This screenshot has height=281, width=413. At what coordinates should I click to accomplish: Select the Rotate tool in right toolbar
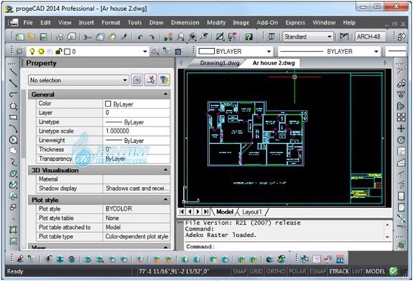click(401, 140)
